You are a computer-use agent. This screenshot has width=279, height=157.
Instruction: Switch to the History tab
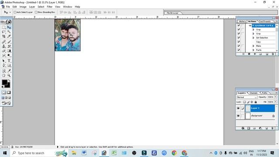coord(242,21)
